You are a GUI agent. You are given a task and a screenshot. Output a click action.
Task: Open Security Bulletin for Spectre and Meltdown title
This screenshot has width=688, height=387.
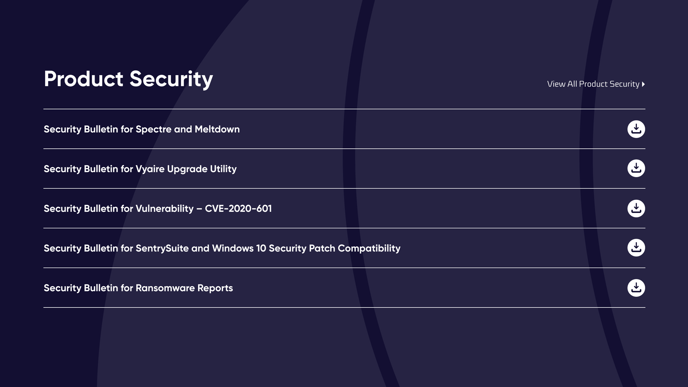142,129
